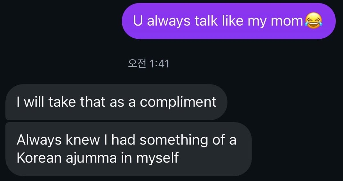343x181 pixels.
Task: Tap 'Always' at start of last message
Action: 39,140
